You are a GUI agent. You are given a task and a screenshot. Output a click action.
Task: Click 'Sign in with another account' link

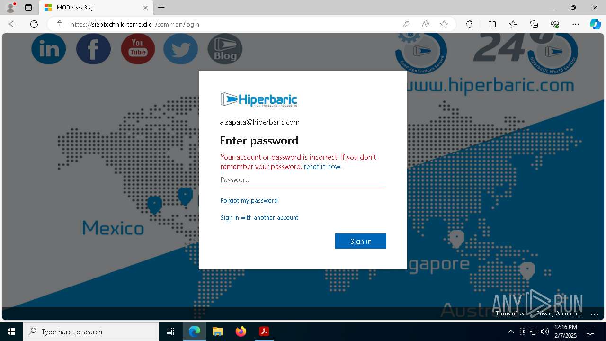coord(259,217)
